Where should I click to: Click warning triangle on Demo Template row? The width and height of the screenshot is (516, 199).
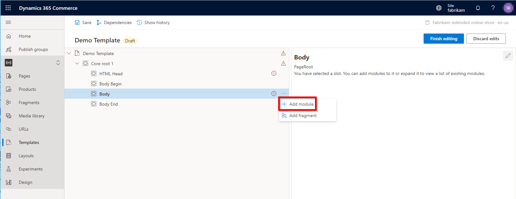click(x=283, y=53)
